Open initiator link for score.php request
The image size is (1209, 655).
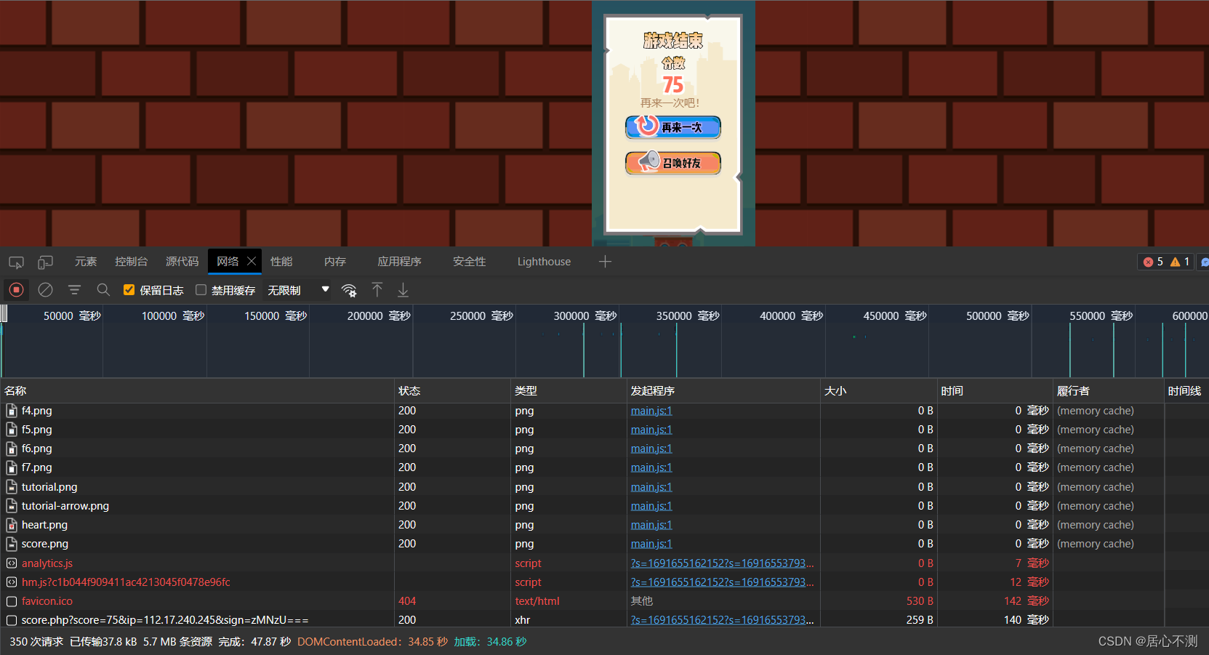[x=722, y=620]
